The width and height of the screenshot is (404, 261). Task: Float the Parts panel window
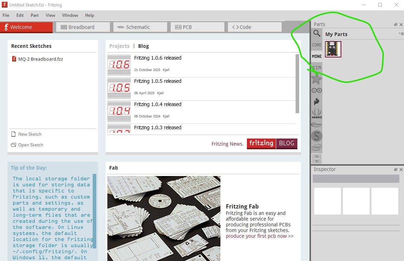click(396, 25)
